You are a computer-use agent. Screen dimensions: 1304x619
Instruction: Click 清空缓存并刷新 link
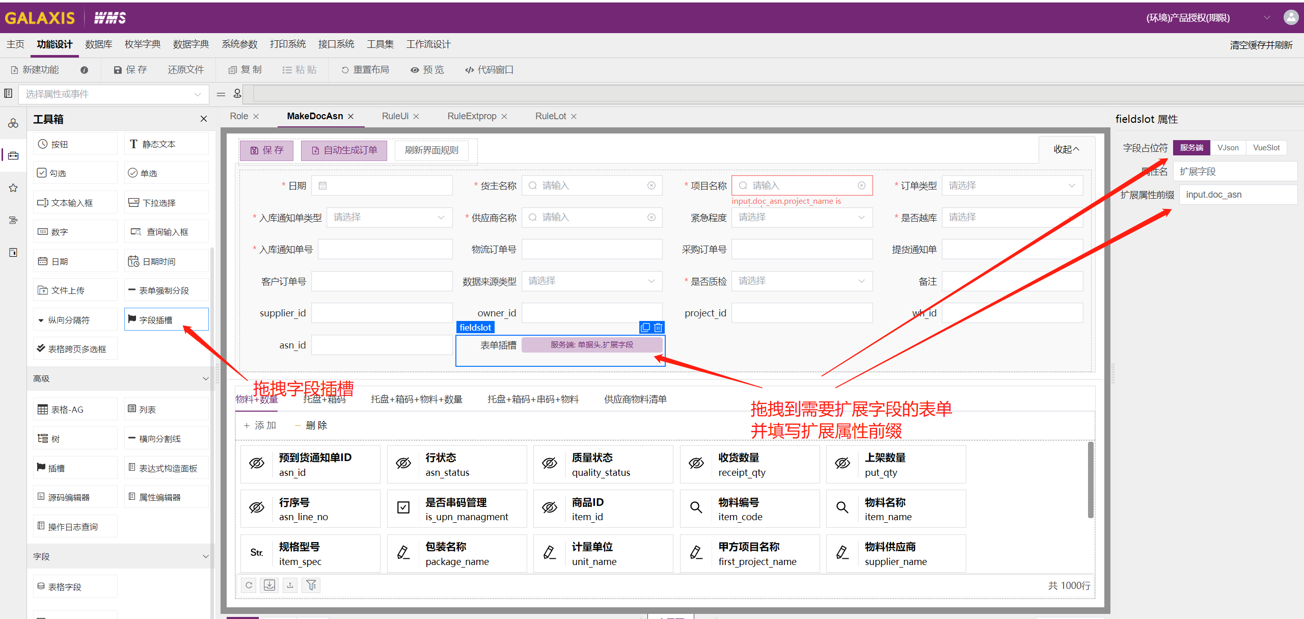(1261, 45)
